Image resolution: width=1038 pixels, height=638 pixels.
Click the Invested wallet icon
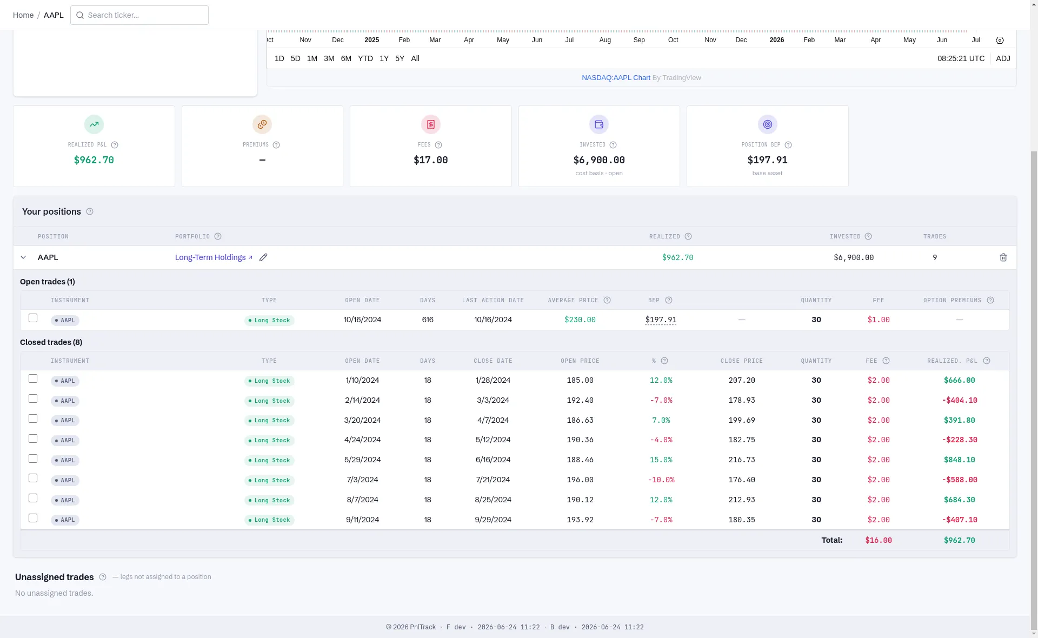pyautogui.click(x=599, y=124)
